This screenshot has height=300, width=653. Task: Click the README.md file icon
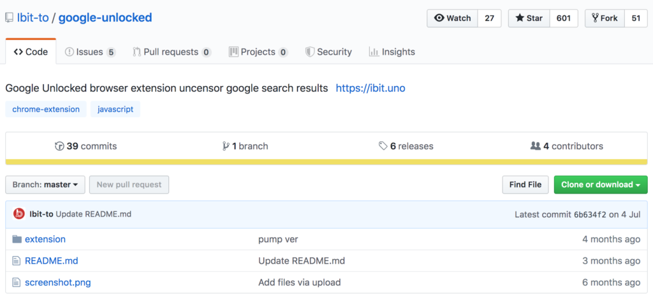(16, 261)
